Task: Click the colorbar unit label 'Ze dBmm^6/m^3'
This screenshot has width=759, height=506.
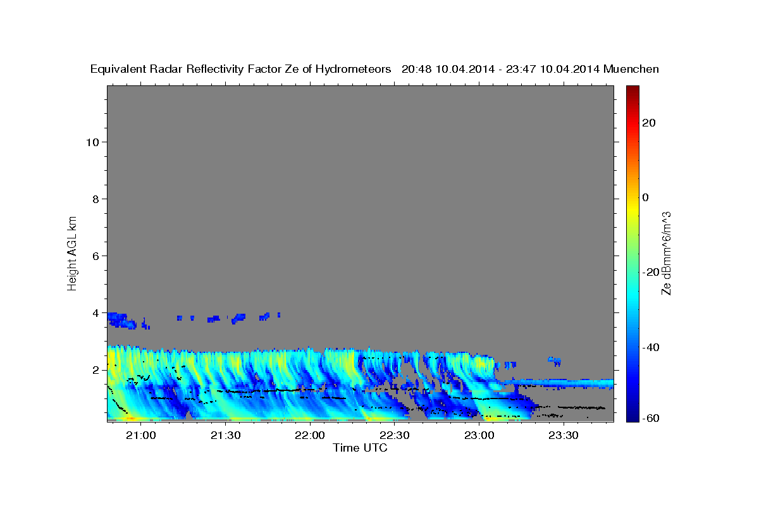Action: pyautogui.click(x=666, y=253)
